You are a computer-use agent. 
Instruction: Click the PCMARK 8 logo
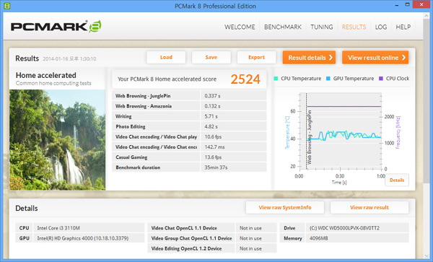(56, 27)
